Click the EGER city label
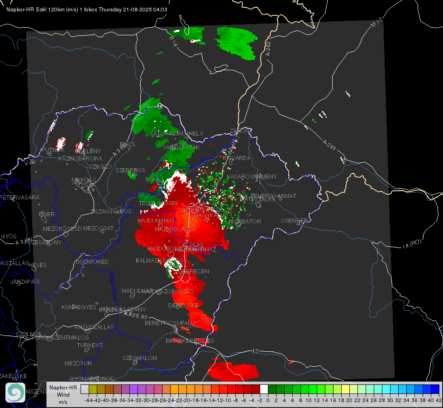Image resolution: width=443 pixels, height=408 pixels. click(x=47, y=214)
